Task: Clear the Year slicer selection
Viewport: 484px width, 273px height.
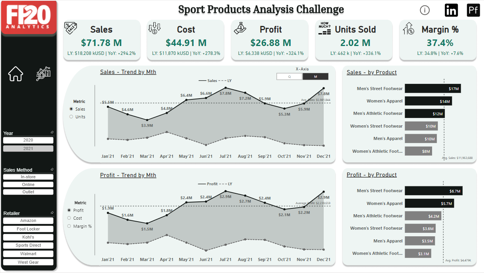Action: click(x=52, y=132)
